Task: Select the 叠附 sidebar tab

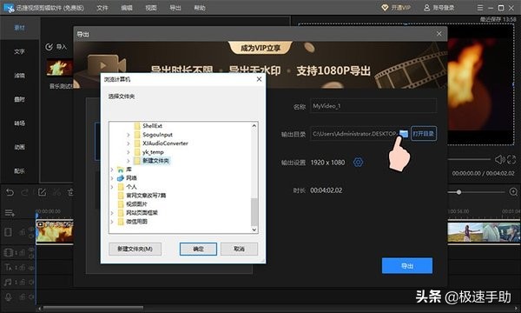Action: [x=19, y=99]
